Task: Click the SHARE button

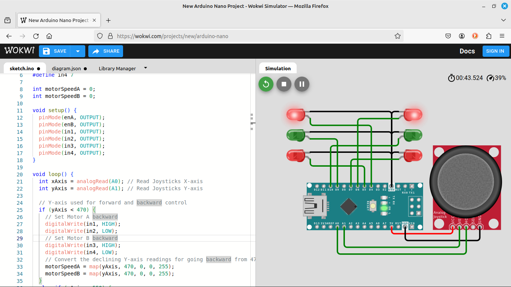Action: pos(105,51)
